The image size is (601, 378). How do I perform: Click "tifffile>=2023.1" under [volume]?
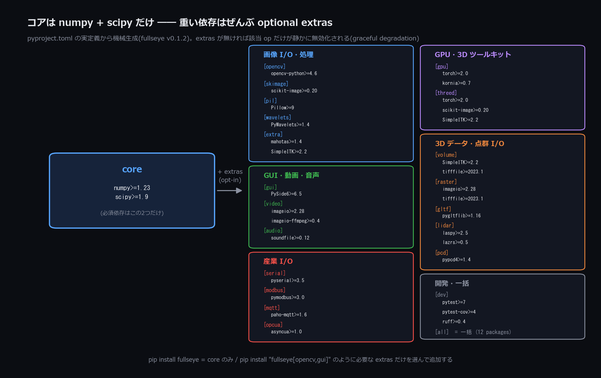pyautogui.click(x=463, y=172)
